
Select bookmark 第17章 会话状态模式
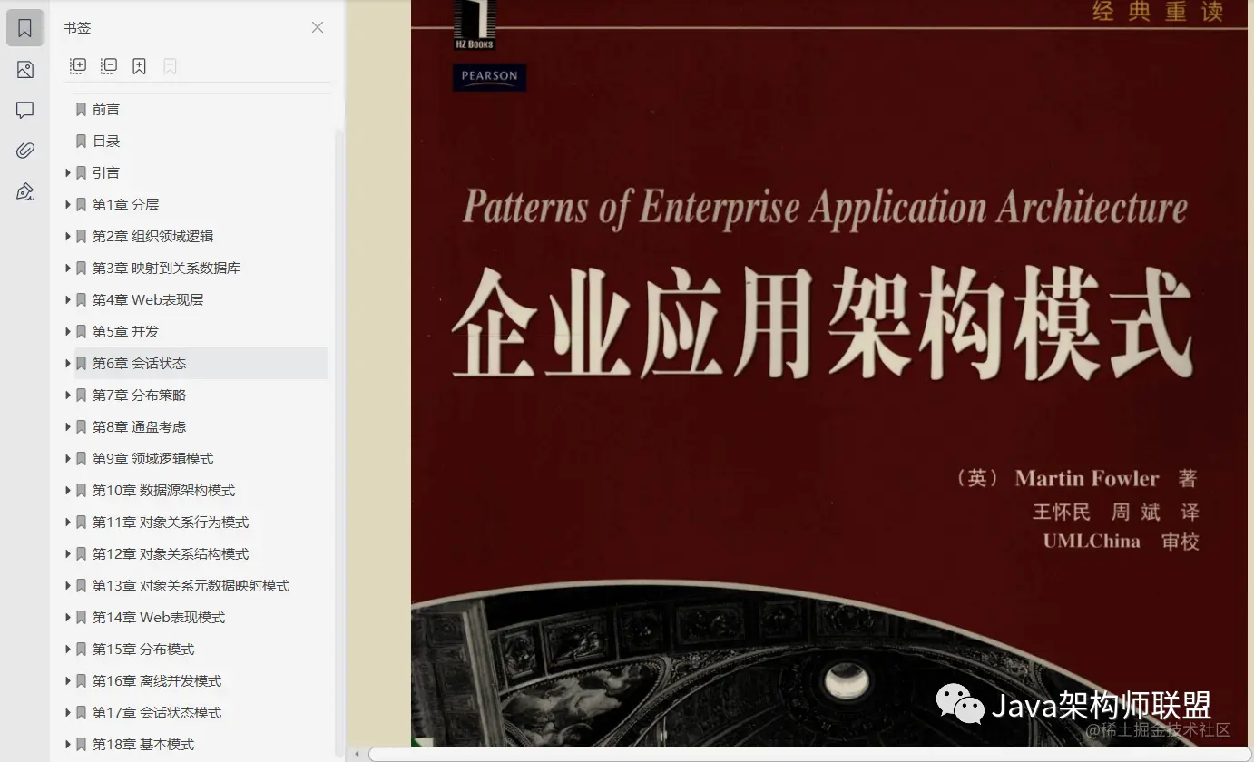[x=157, y=712]
